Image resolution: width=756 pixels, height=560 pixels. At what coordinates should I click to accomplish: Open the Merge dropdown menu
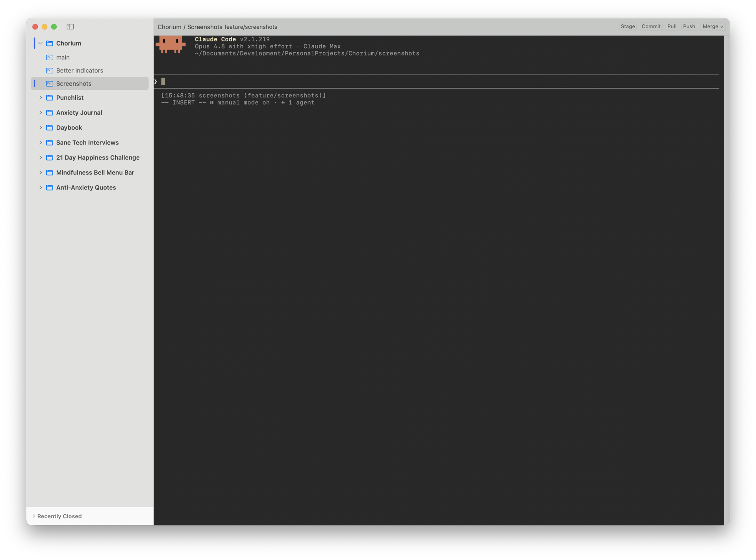713,27
